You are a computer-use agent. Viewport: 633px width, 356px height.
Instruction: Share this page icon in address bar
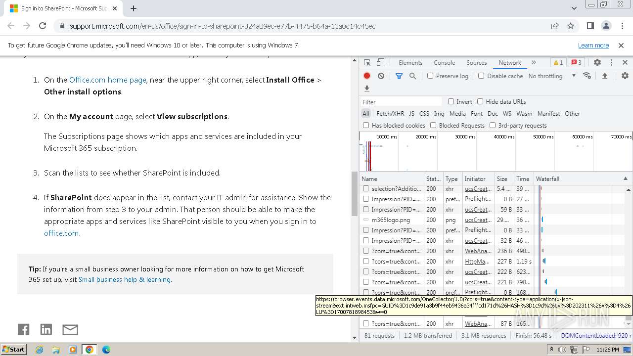(555, 26)
